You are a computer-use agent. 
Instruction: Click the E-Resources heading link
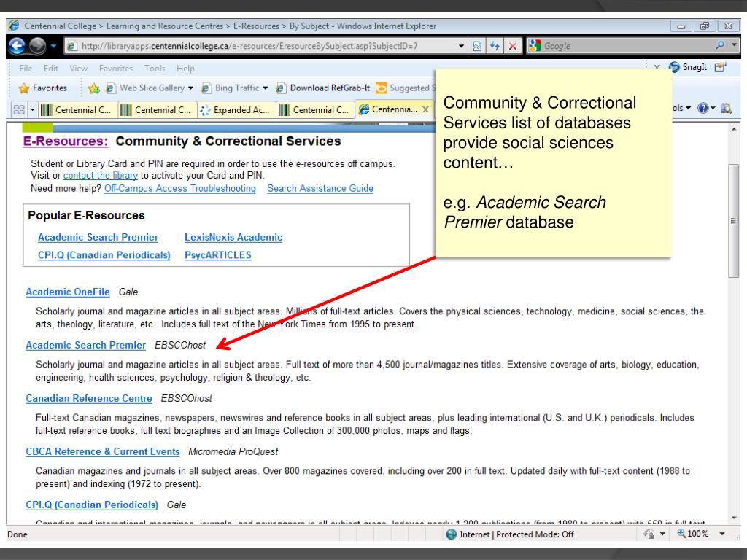(x=66, y=141)
